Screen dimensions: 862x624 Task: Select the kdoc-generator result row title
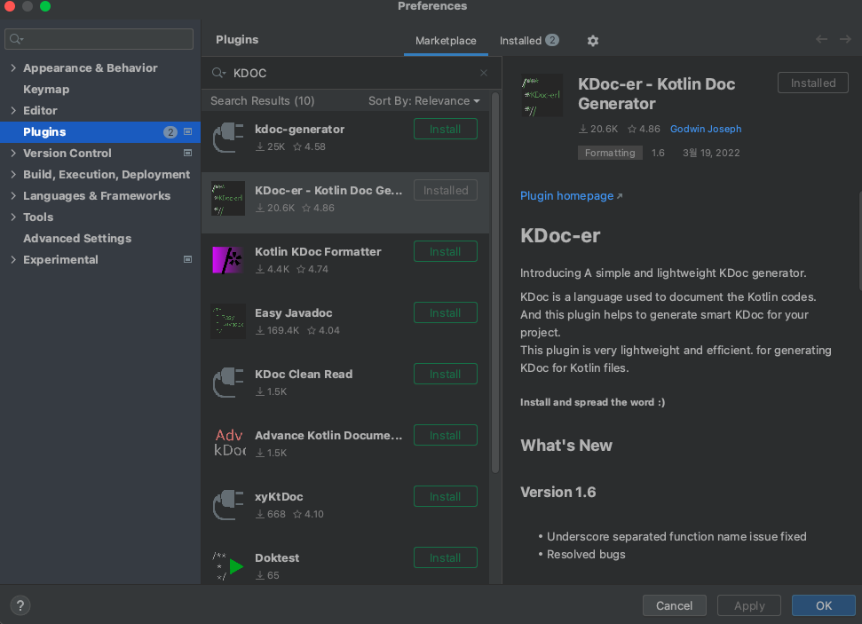(299, 130)
